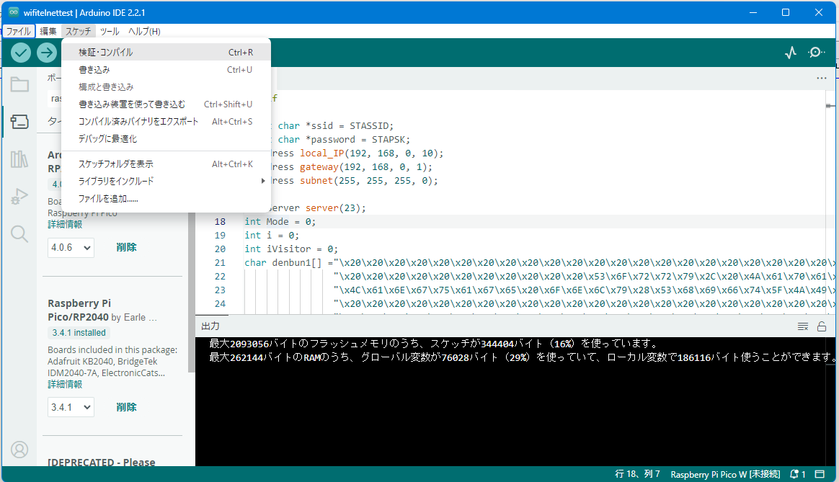Viewport: 839px width, 482px height.
Task: Choose ファイルを追加 menu entry
Action: 166,198
